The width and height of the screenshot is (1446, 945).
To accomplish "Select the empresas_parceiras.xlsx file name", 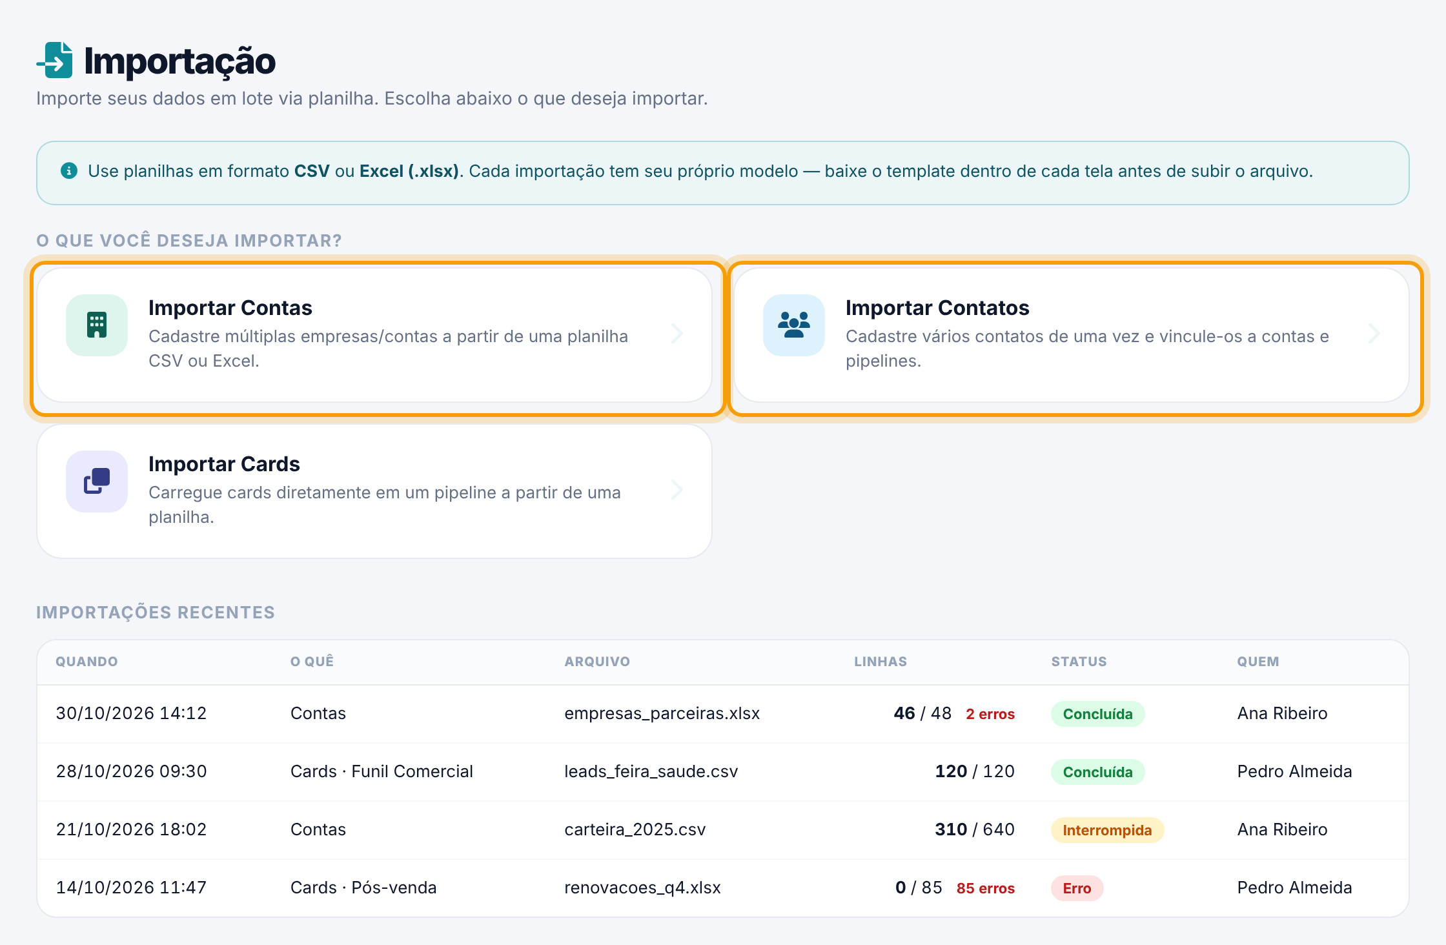I will click(x=662, y=713).
